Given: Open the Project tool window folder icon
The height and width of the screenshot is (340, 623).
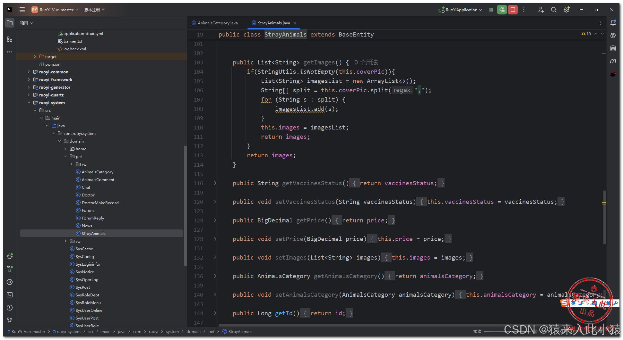Looking at the screenshot, I should click(10, 23).
